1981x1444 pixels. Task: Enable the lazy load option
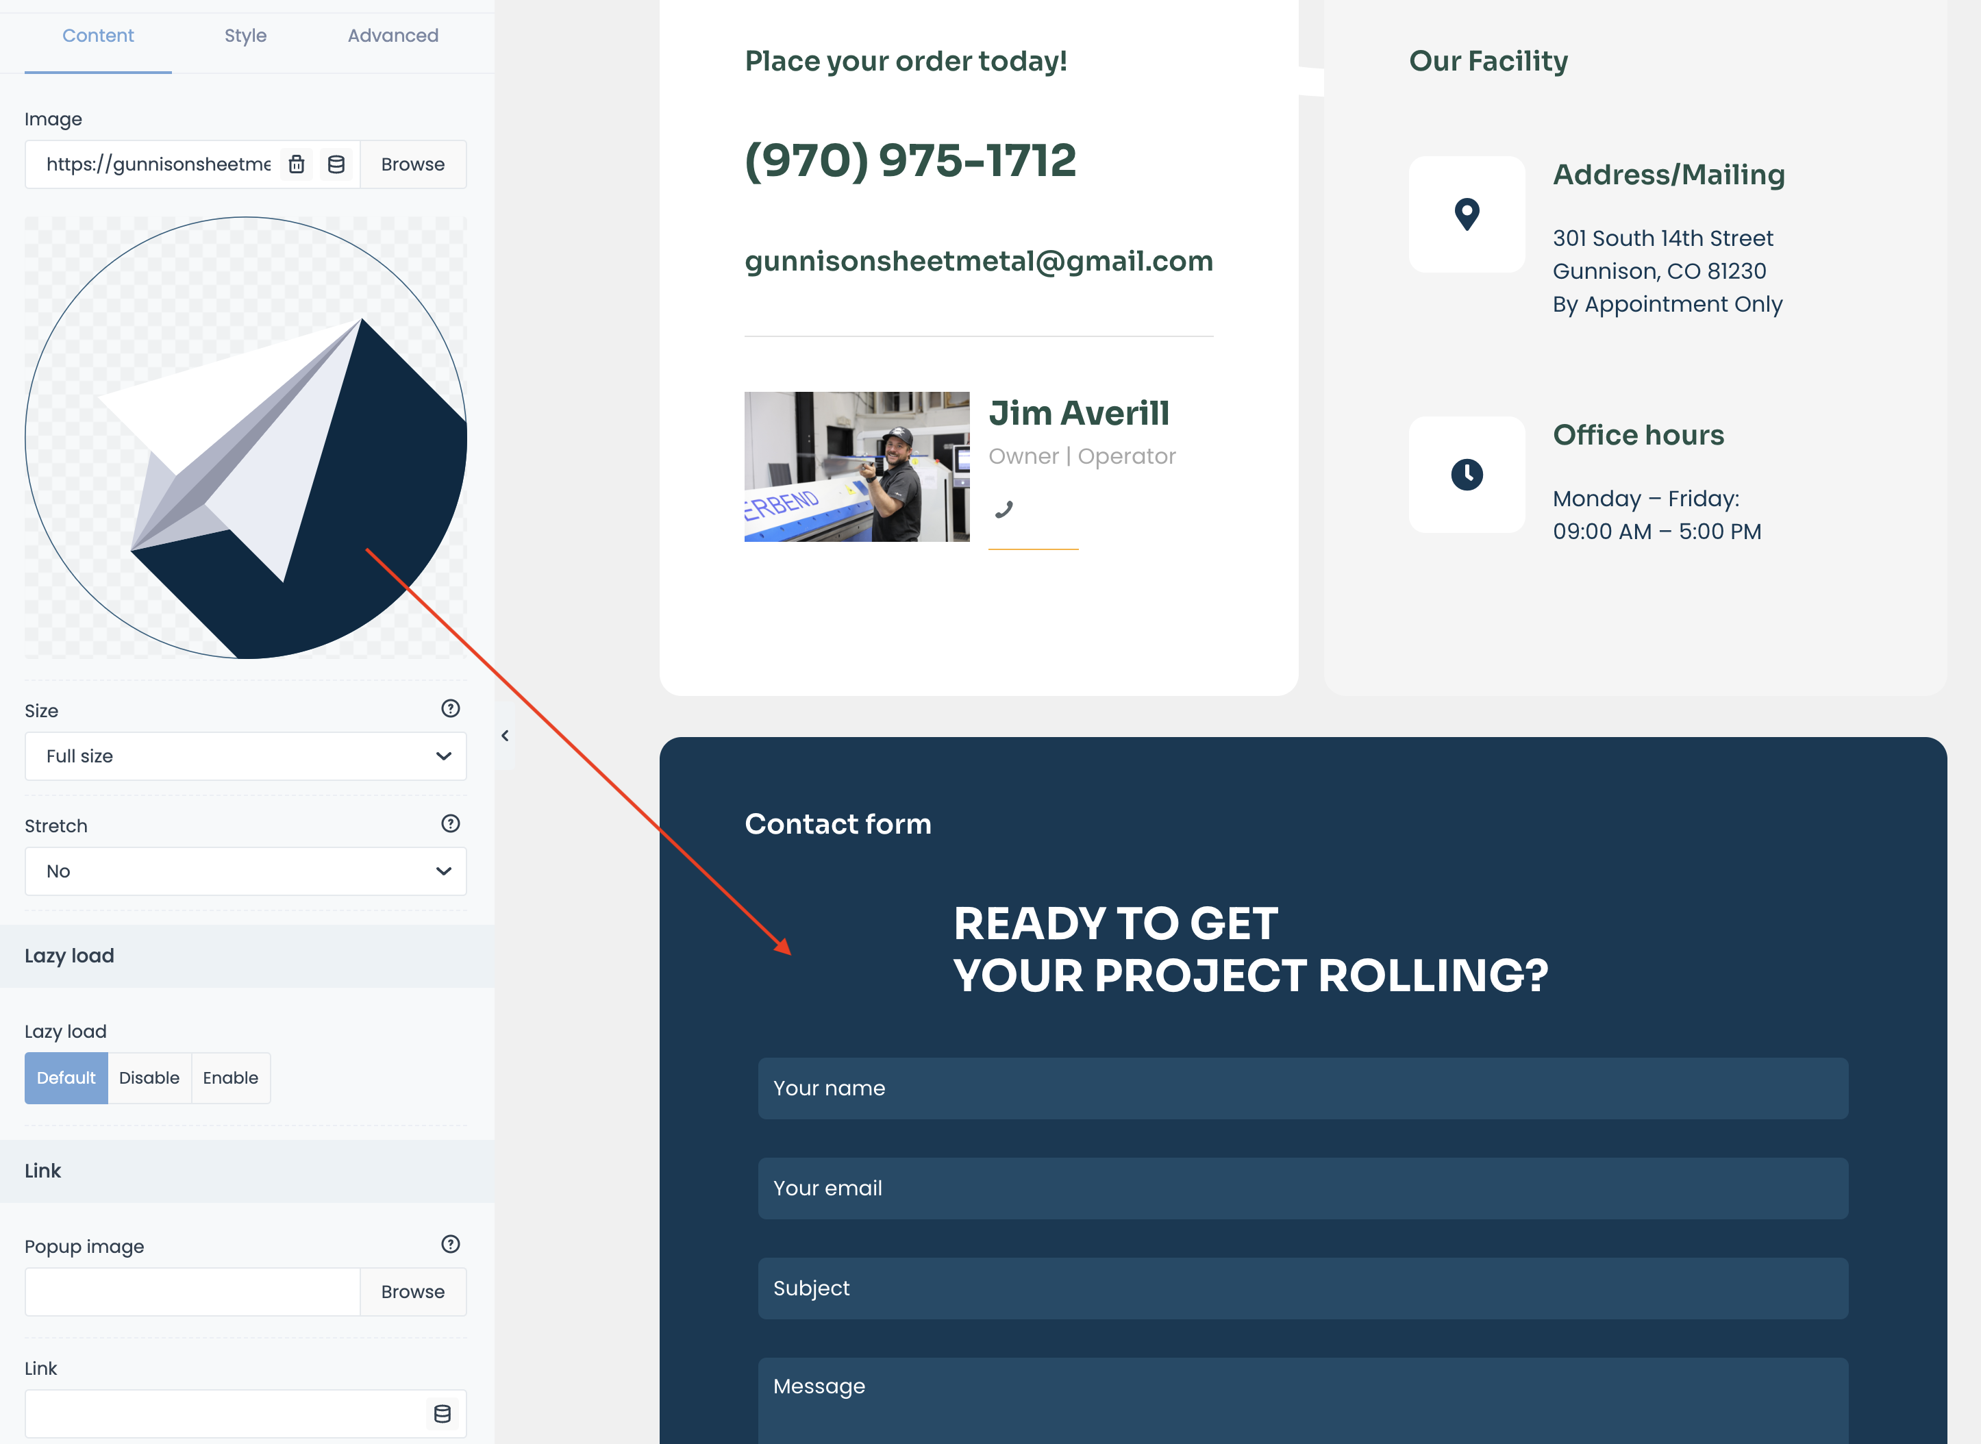[x=229, y=1076]
